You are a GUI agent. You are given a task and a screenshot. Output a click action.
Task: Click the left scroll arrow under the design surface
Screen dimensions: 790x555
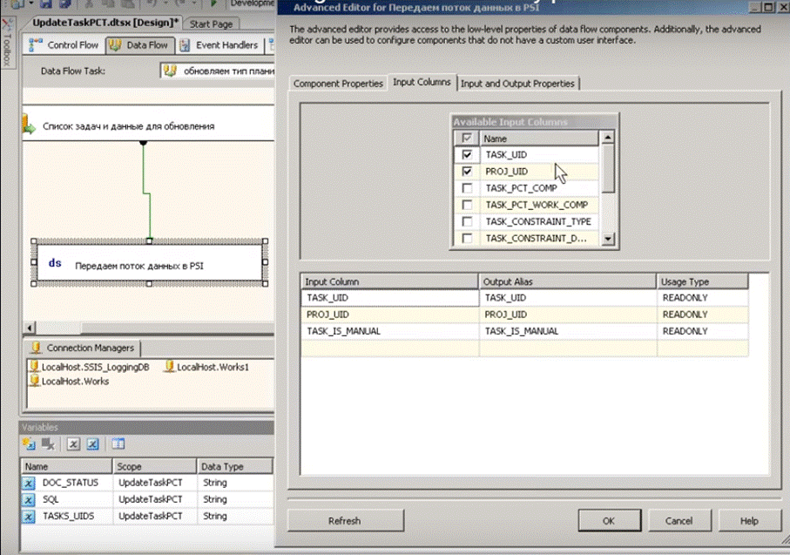coord(30,328)
